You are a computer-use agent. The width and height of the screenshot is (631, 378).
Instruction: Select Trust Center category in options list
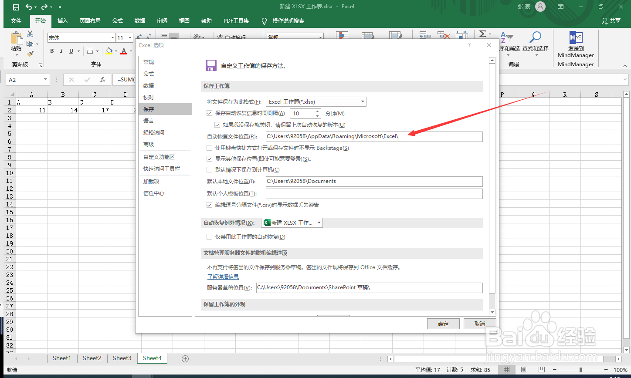tap(165, 193)
